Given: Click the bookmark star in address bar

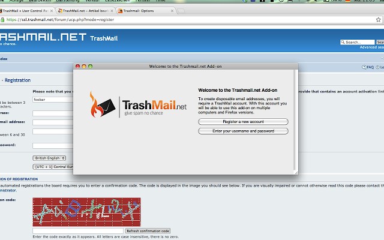Looking at the screenshot, I should (379, 20).
